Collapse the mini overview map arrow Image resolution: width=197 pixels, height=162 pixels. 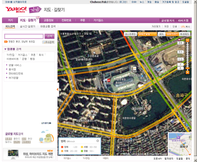190,154
